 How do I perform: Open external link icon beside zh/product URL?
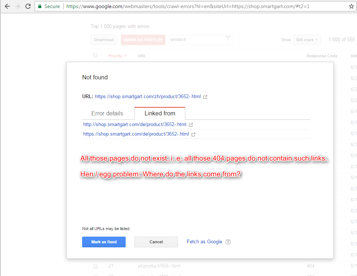pyautogui.click(x=205, y=97)
